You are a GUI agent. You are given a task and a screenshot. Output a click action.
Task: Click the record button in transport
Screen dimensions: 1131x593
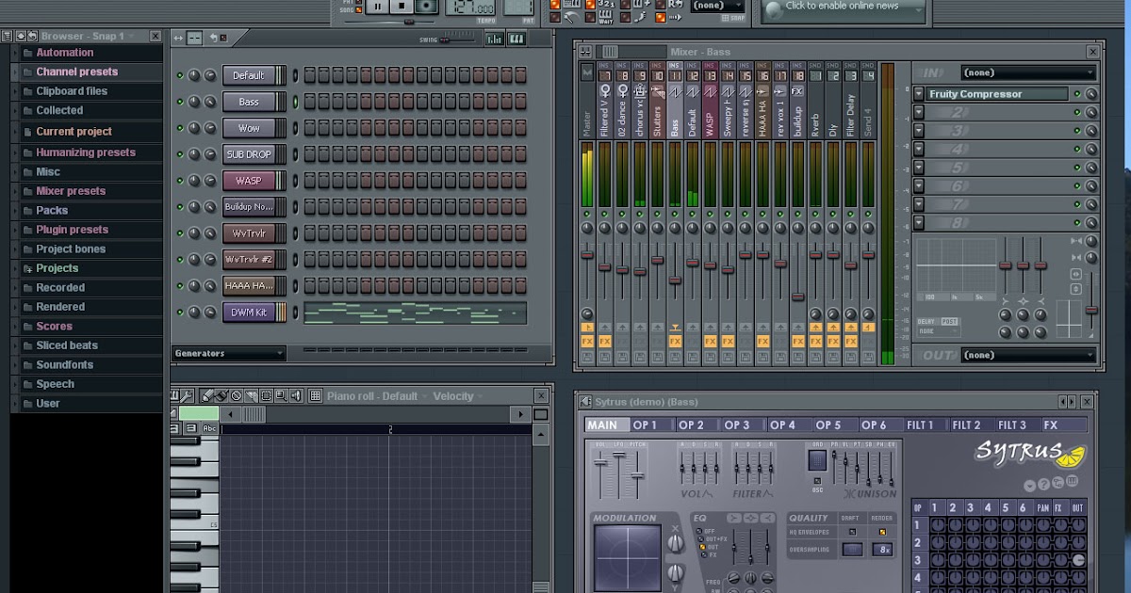pyautogui.click(x=427, y=7)
